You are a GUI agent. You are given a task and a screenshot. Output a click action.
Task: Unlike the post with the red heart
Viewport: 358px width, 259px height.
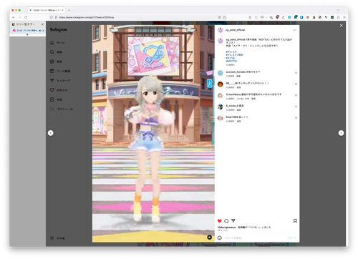coord(220,221)
